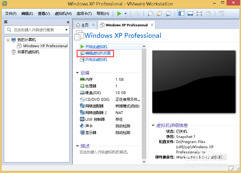Open the 编辑(E) menu
The image size is (241, 173).
(27, 14)
